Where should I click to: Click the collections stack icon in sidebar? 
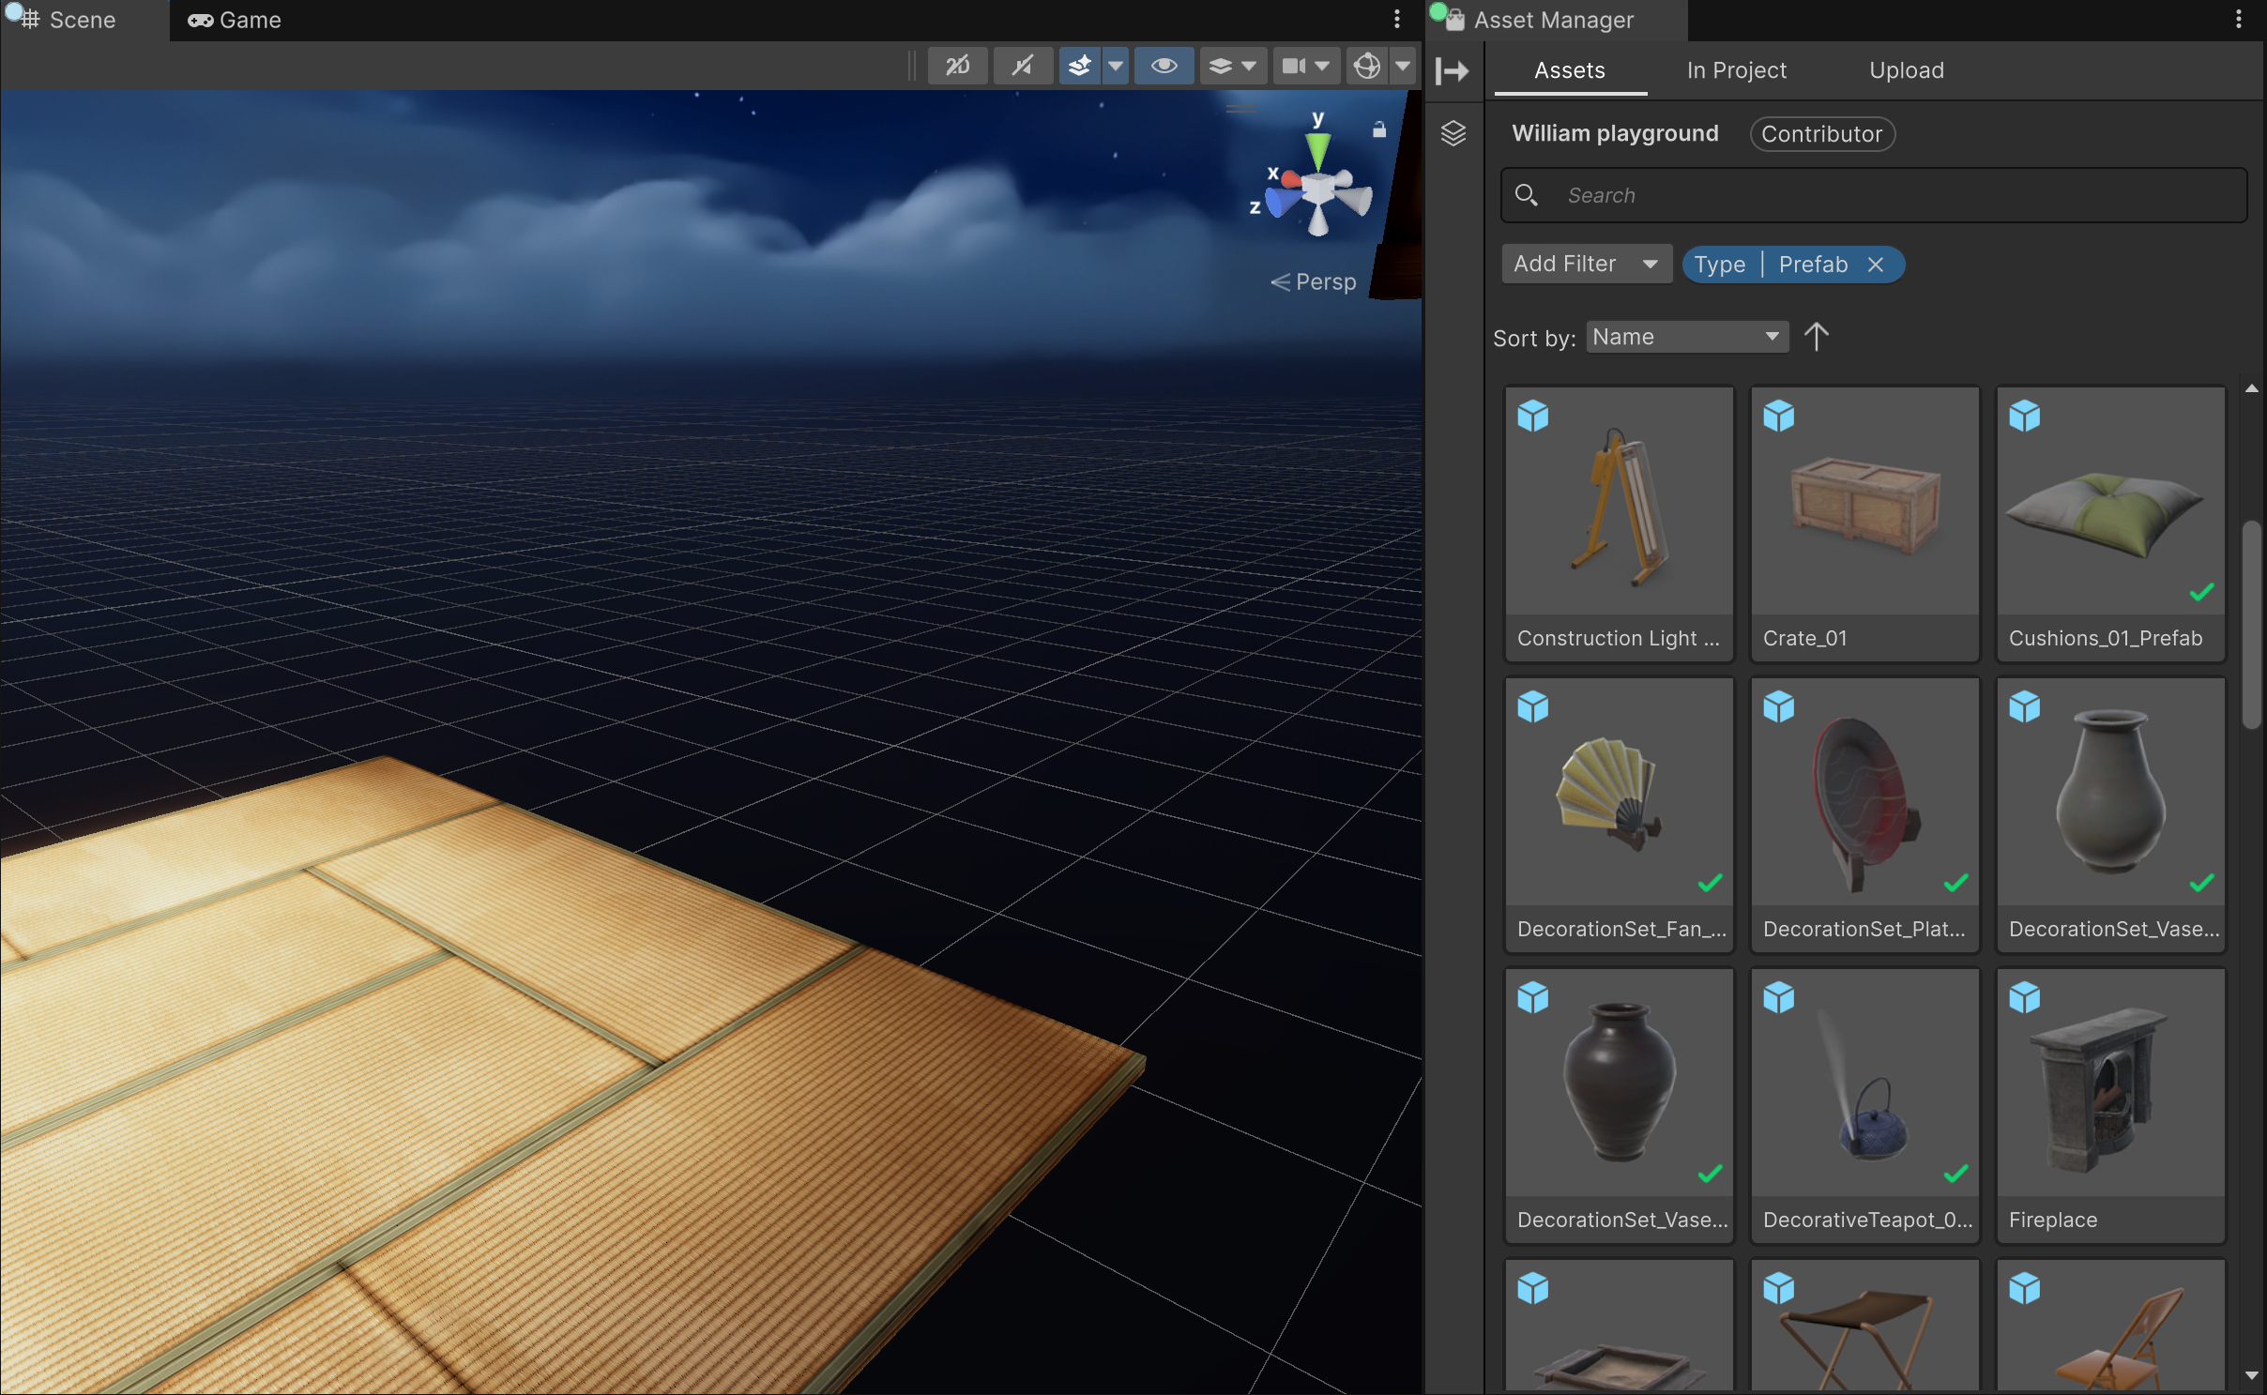pyautogui.click(x=1453, y=133)
